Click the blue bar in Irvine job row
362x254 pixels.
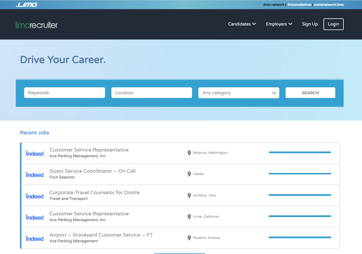point(300,216)
